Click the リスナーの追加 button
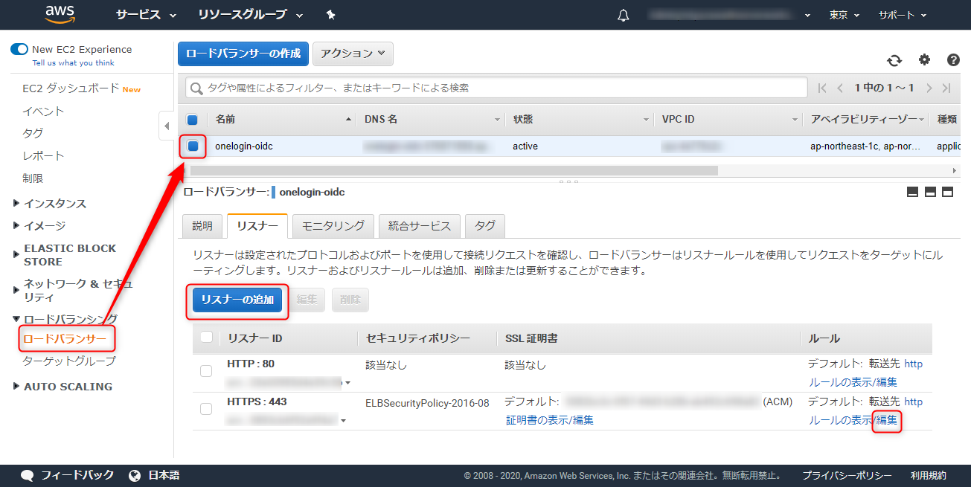 click(x=237, y=300)
